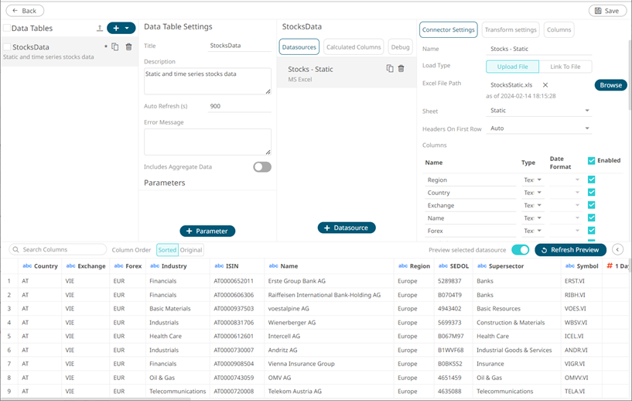Viewport: 632px width, 401px height.
Task: Set column order to Original
Action: [x=191, y=250]
